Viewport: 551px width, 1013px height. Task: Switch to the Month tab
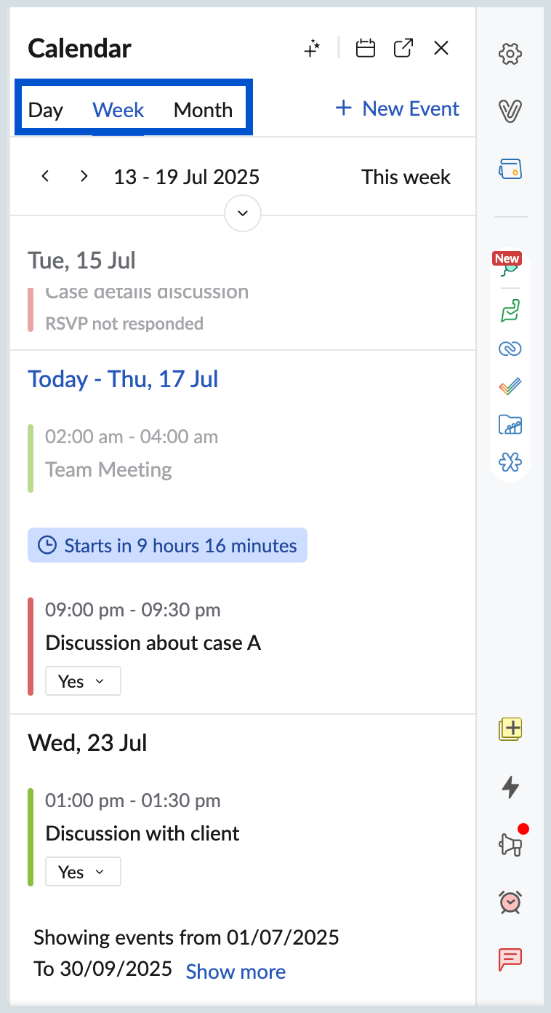tap(203, 110)
